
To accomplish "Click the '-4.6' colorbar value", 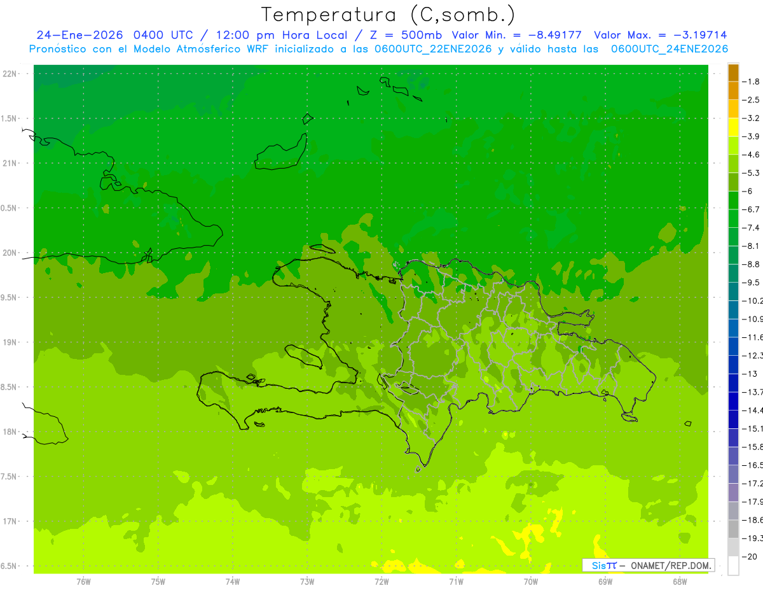I will (752, 155).
